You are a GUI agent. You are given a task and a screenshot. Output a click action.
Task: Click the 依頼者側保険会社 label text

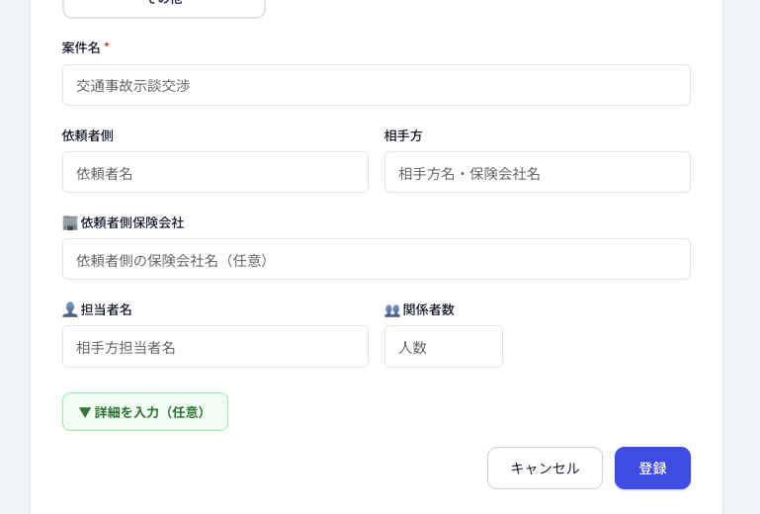point(132,222)
